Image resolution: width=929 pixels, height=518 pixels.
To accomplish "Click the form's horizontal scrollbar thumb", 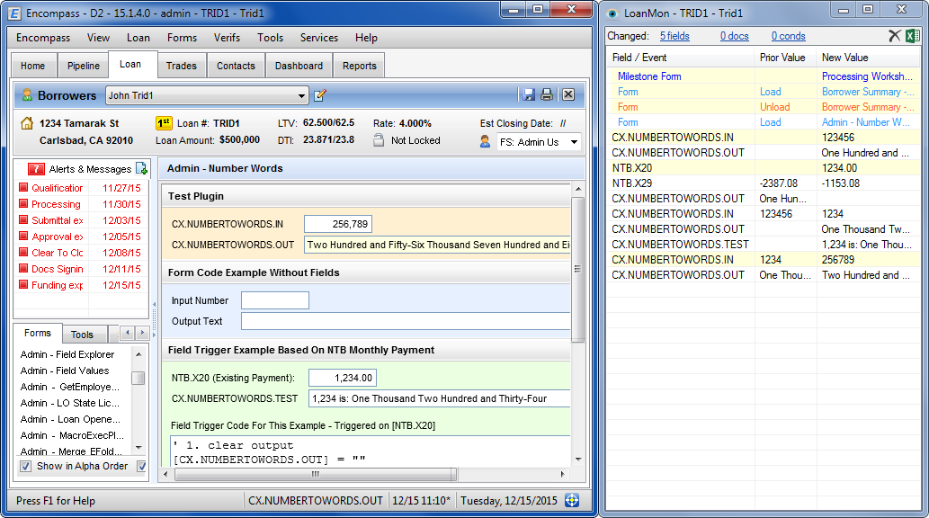I will pyautogui.click(x=316, y=474).
